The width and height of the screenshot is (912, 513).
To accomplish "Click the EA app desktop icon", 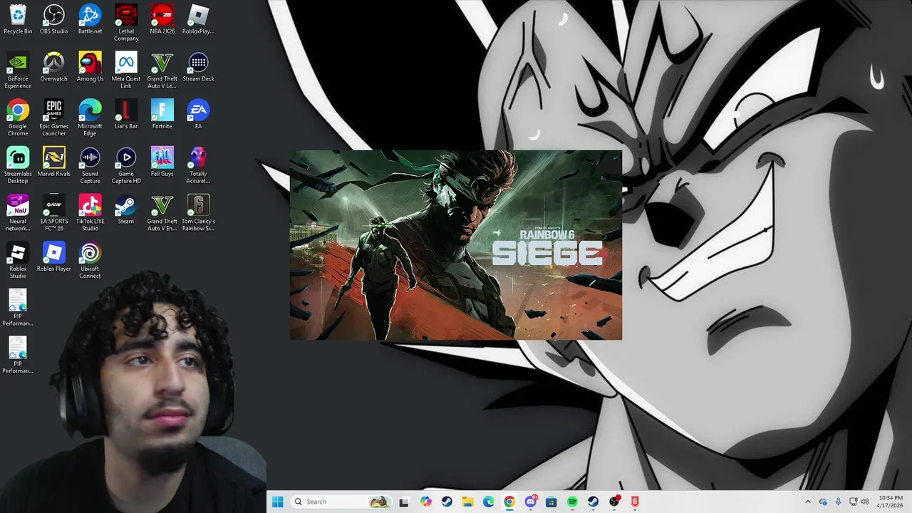I will (198, 114).
